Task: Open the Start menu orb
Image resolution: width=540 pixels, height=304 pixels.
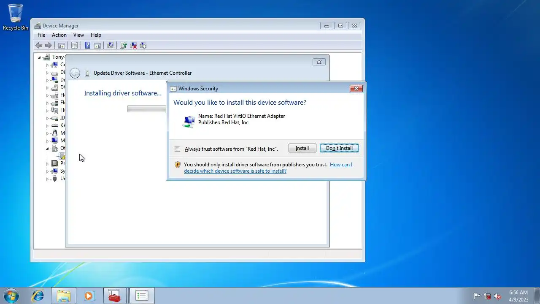Action: 11,296
